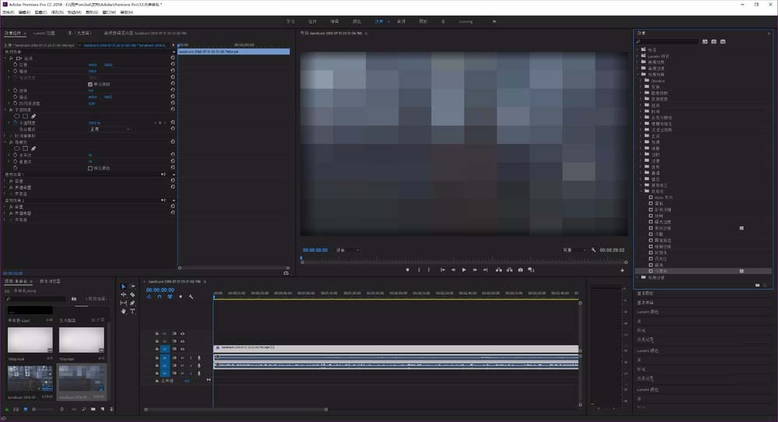Open timeline display settings wrench

191,297
